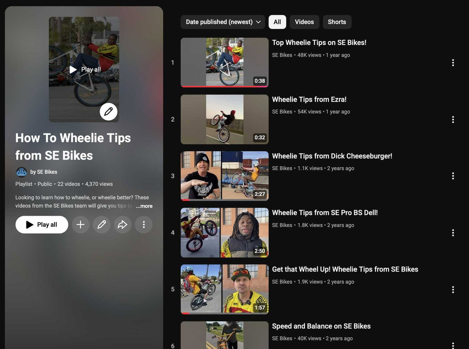This screenshot has height=349, width=469.
Task: Open thumbnail of Dick Cheeseburger wheelie video
Action: pyautogui.click(x=225, y=176)
